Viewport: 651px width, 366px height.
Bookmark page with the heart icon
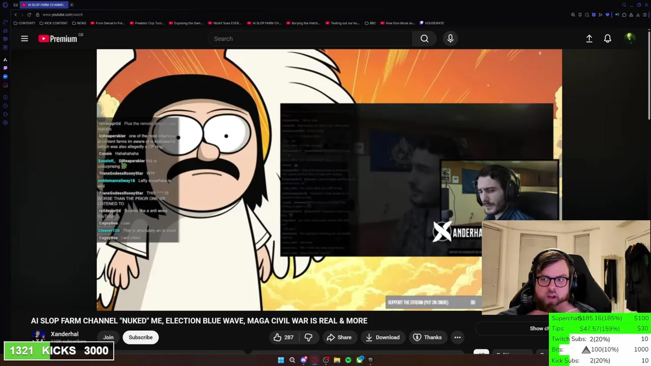click(x=607, y=15)
